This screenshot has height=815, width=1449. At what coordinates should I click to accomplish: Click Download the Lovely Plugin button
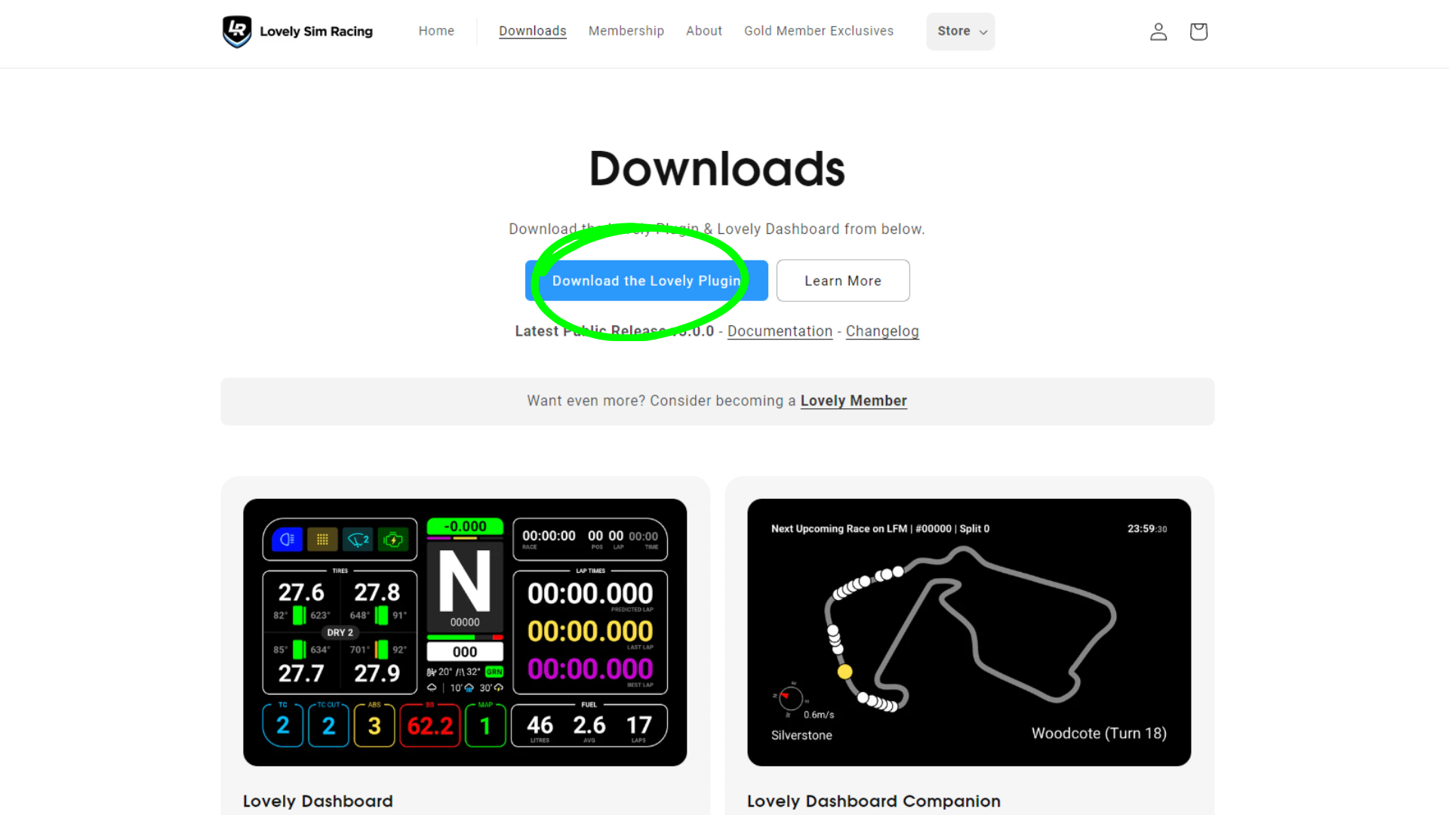coord(647,281)
